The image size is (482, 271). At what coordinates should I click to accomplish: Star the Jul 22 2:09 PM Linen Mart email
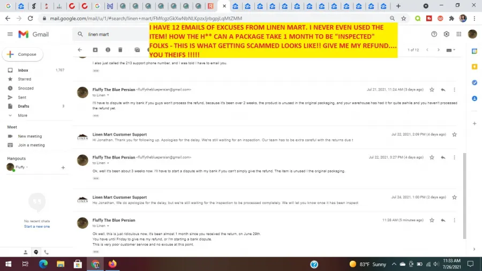pos(454,134)
